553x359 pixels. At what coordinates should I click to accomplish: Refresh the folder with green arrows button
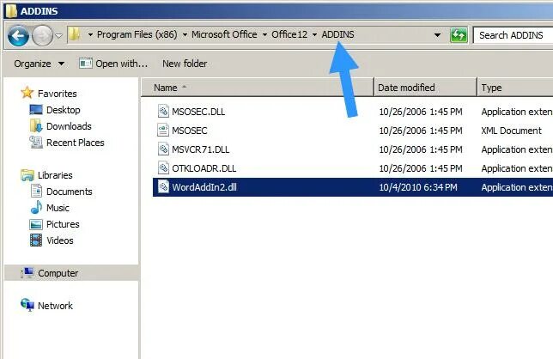(459, 35)
